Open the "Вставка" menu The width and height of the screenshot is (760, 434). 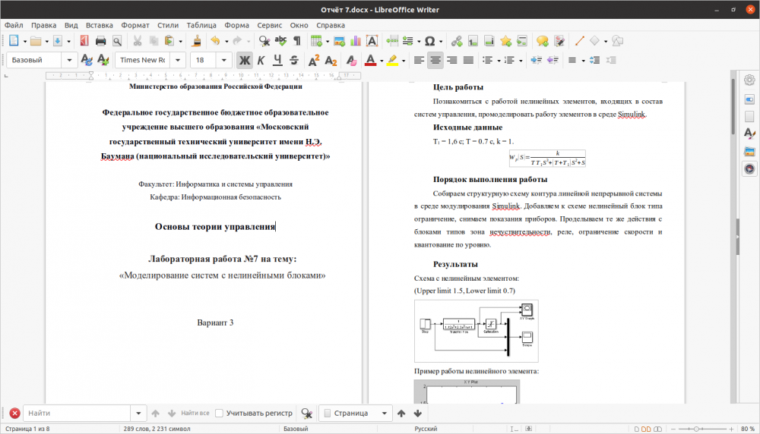99,25
